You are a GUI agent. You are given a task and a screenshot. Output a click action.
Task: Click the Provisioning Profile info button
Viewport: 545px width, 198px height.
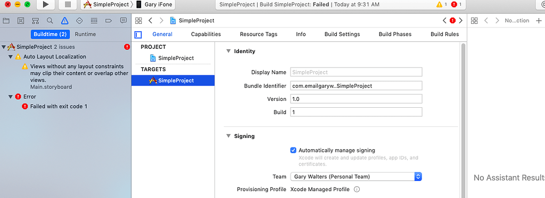click(357, 190)
